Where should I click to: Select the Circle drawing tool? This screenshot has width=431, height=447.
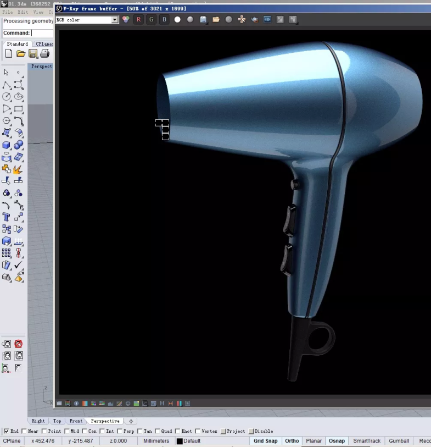(x=6, y=97)
